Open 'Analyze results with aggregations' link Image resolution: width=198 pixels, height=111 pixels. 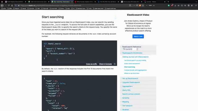pos(136,70)
